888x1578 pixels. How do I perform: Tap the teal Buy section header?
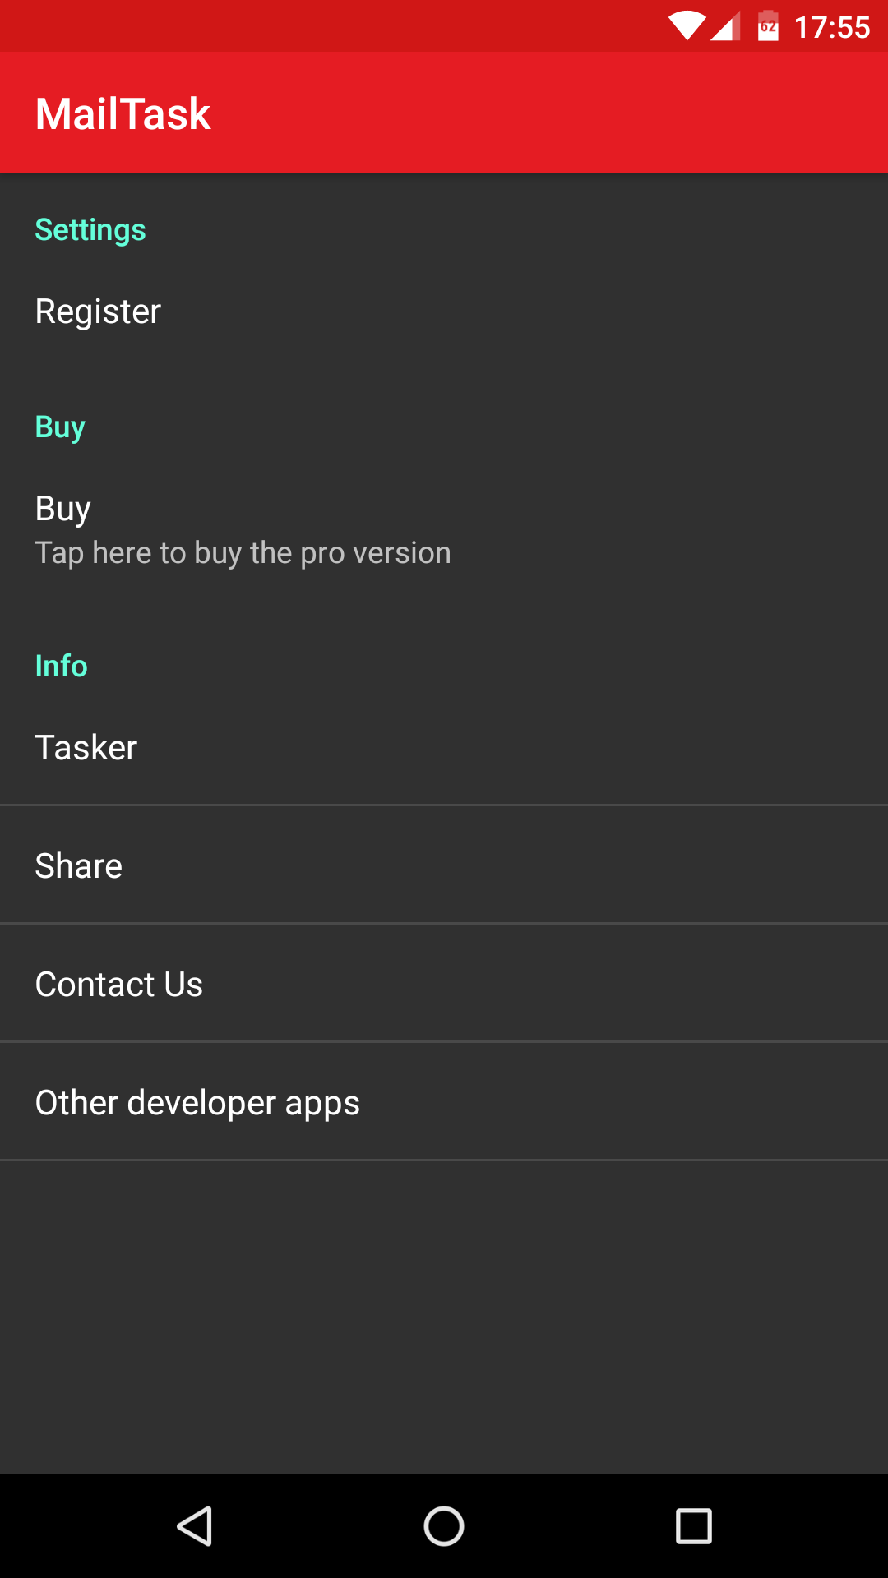click(60, 427)
